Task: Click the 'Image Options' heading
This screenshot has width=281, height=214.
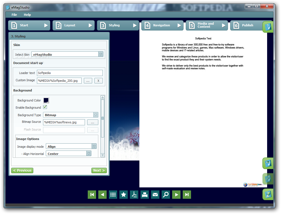Action: click(27, 139)
